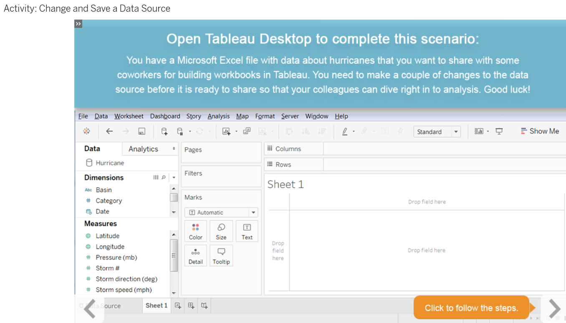This screenshot has width=566, height=323.
Task: Click the Color button in Marks card
Action: tap(195, 231)
